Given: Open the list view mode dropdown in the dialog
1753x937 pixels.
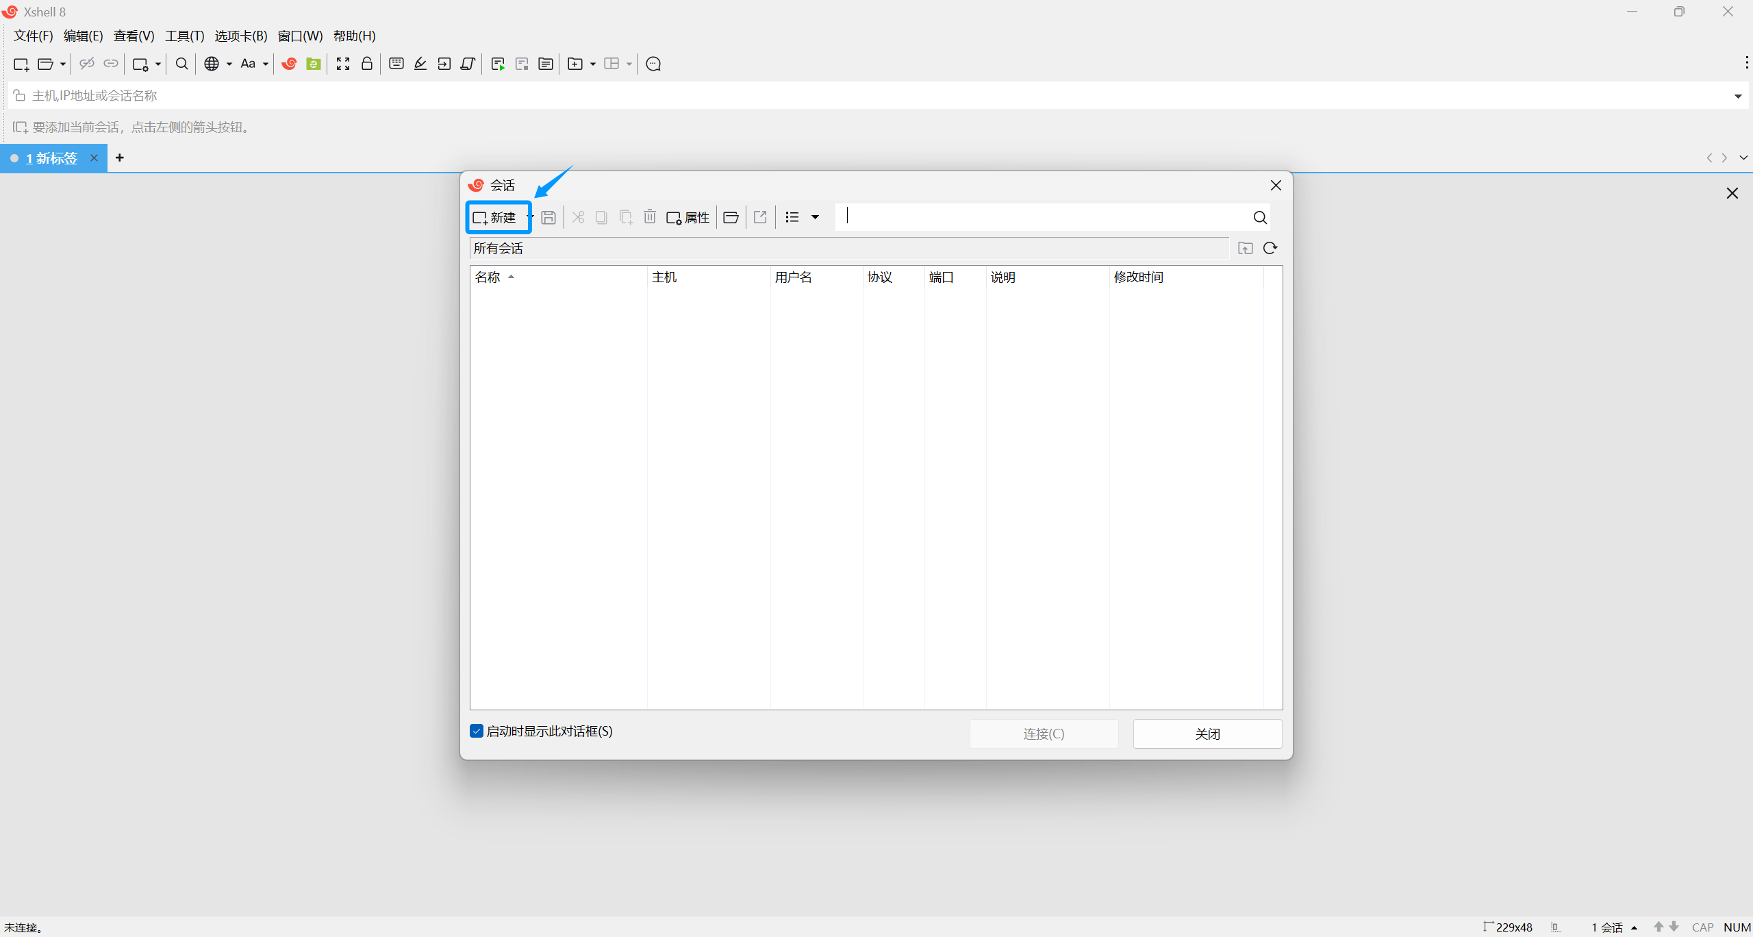Looking at the screenshot, I should click(x=815, y=217).
